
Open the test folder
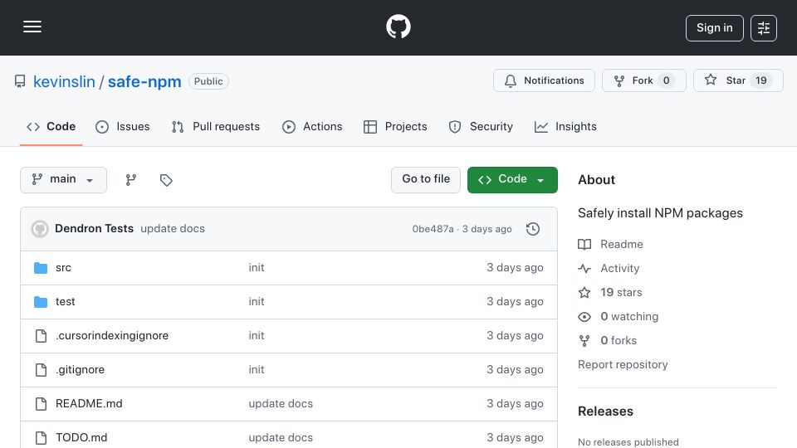point(65,302)
